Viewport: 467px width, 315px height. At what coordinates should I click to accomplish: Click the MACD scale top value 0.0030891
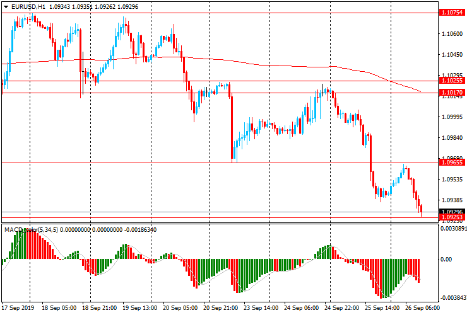(x=454, y=229)
